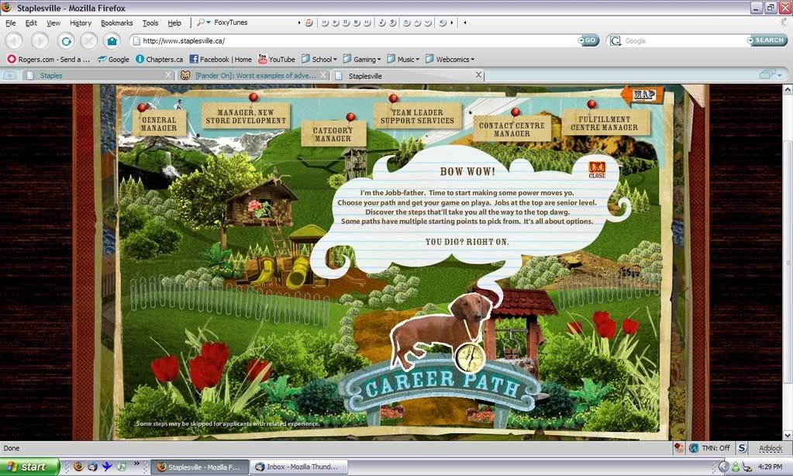Viewport: 793px width, 476px height.
Task: Open the Facebook Home bookmark
Action: pos(220,59)
